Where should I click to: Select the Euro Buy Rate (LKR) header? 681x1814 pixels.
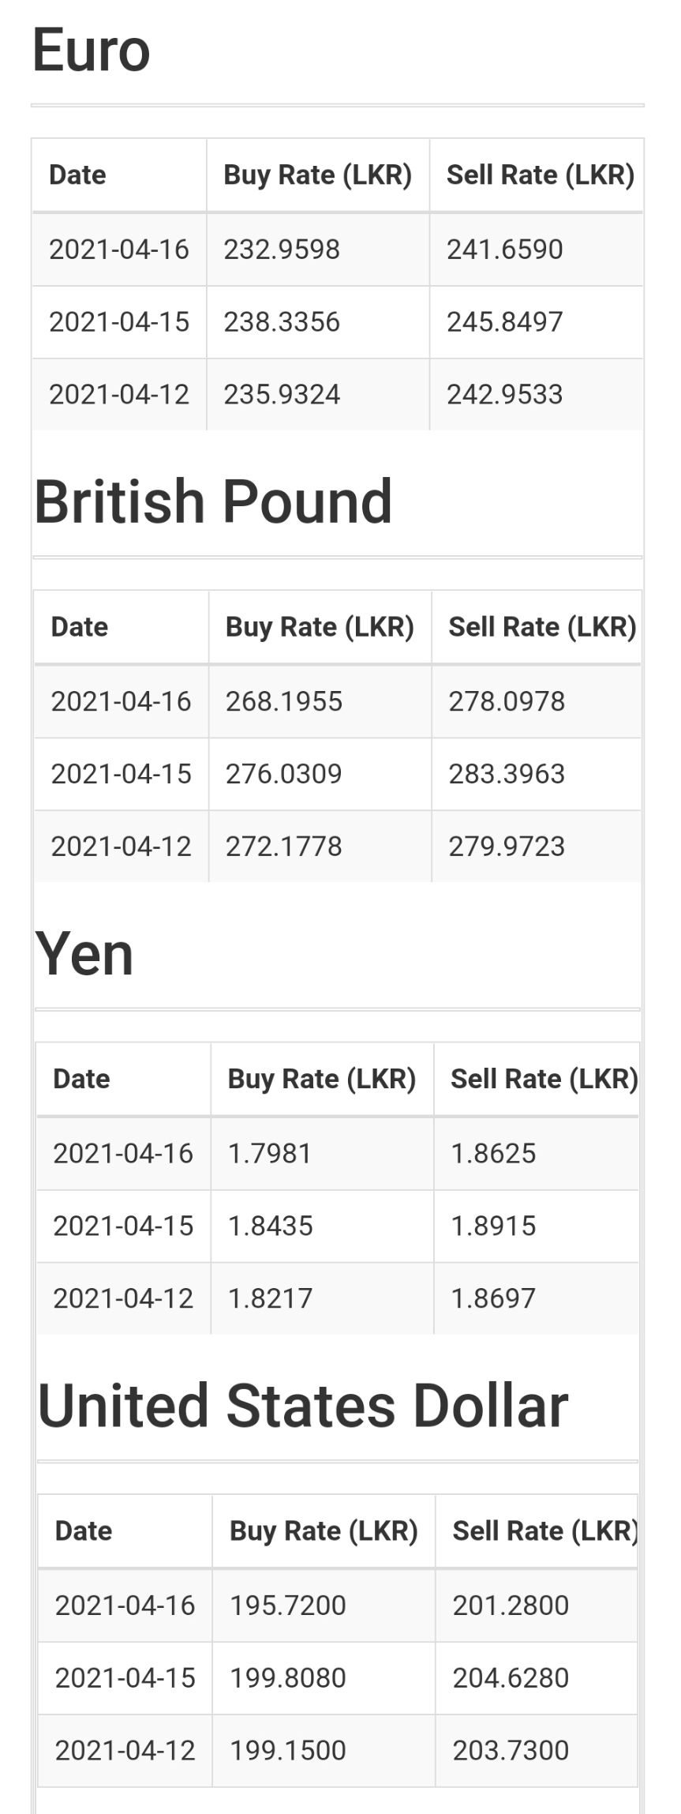[x=318, y=175]
